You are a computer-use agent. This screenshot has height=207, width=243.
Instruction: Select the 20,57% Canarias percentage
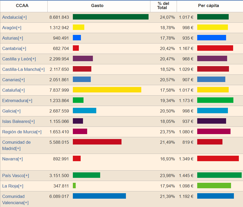point(167,80)
